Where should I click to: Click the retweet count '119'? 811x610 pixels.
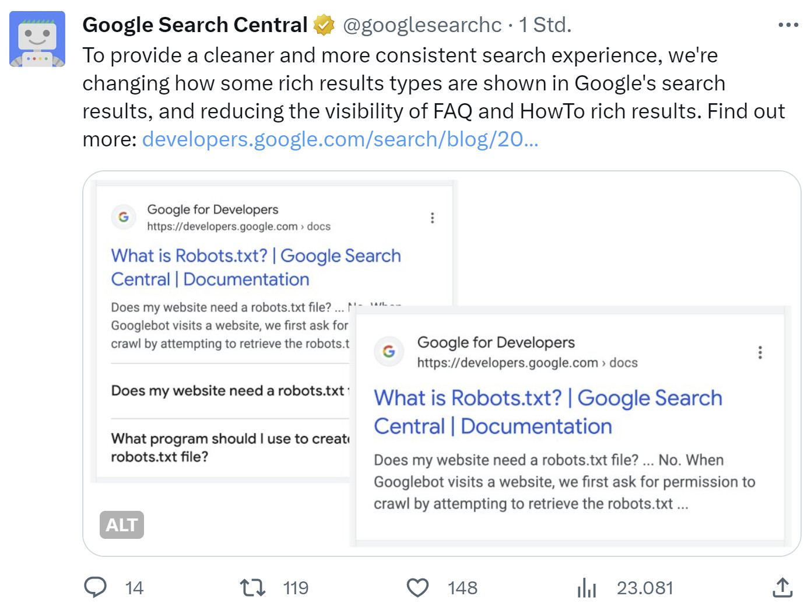coord(296,588)
